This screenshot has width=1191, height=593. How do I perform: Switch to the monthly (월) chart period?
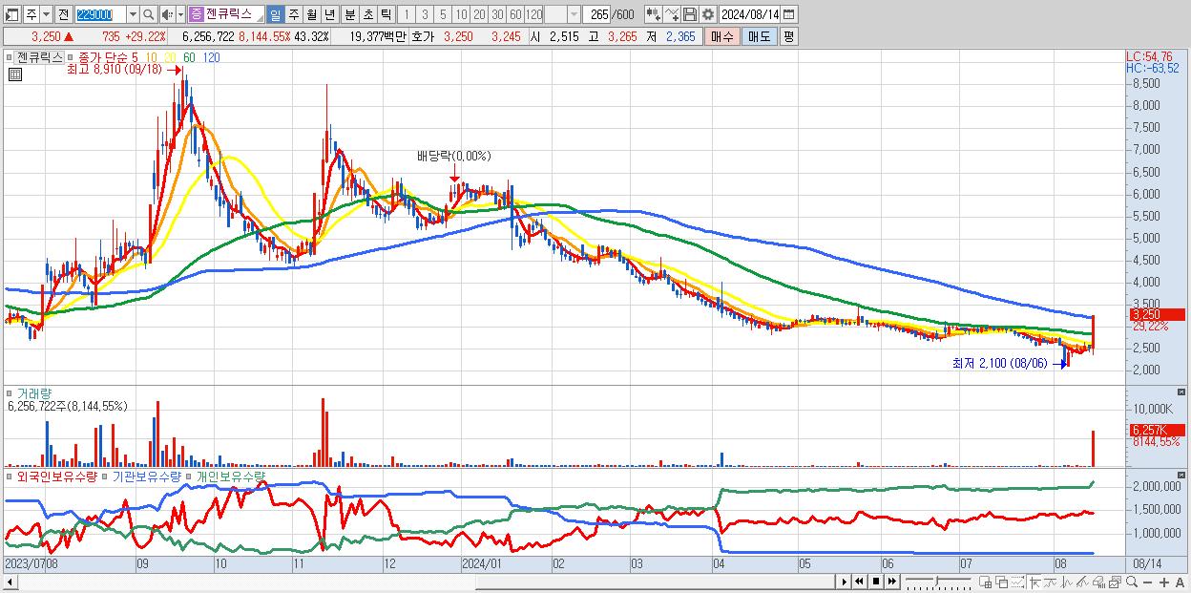(x=311, y=14)
